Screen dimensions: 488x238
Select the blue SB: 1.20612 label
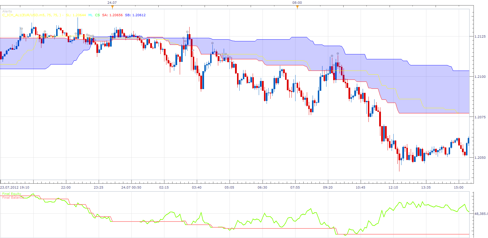135,15
